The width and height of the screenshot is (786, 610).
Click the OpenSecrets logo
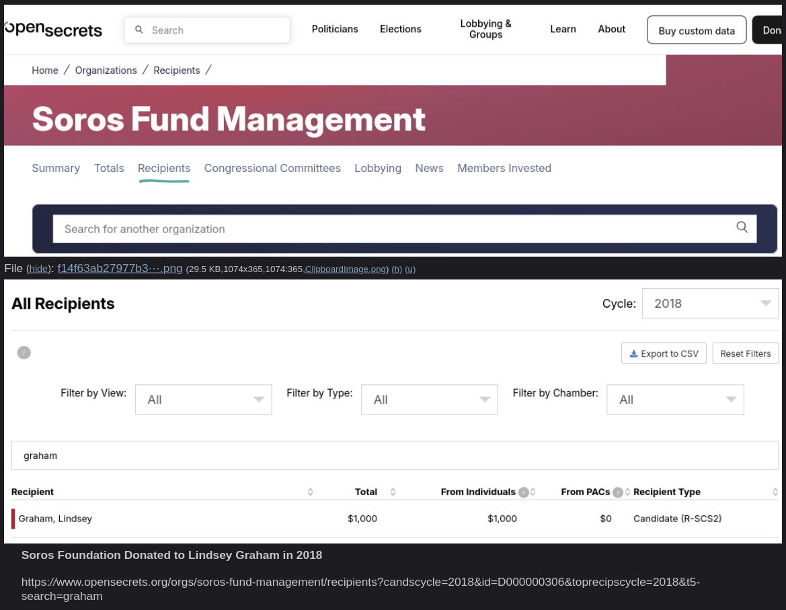click(x=53, y=29)
